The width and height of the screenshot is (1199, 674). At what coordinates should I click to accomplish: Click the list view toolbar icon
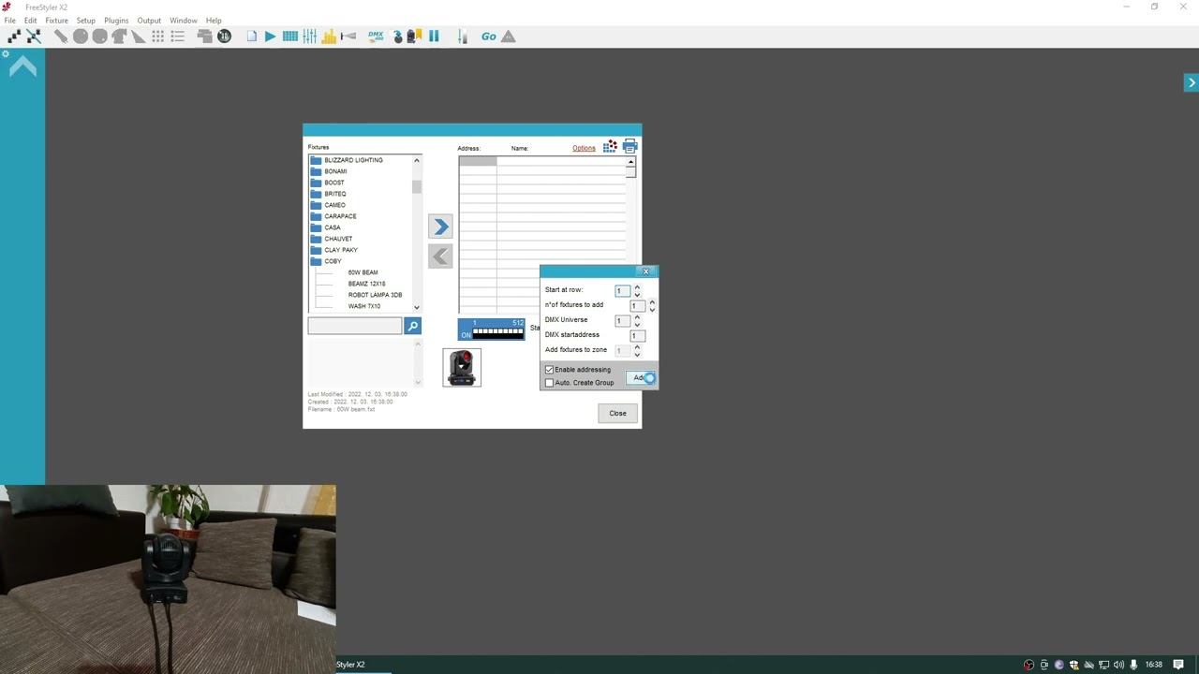click(x=177, y=37)
